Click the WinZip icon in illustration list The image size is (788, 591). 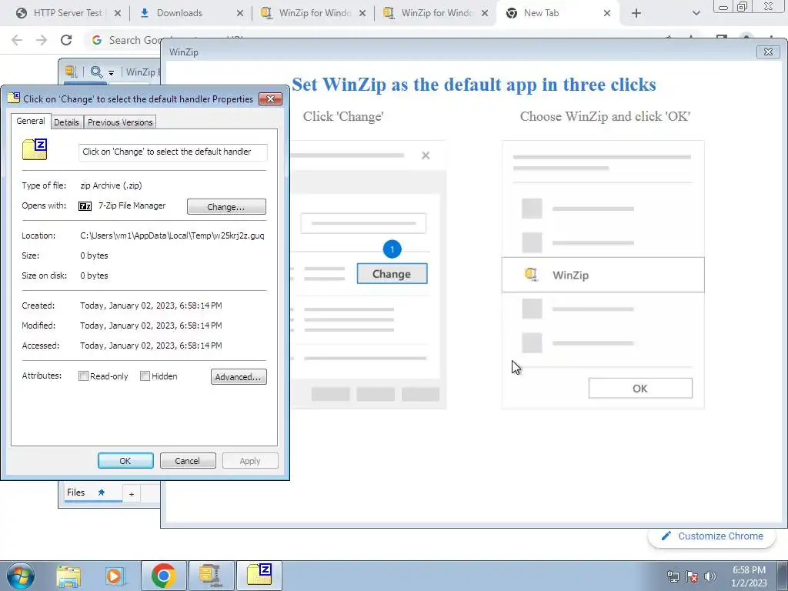531,275
